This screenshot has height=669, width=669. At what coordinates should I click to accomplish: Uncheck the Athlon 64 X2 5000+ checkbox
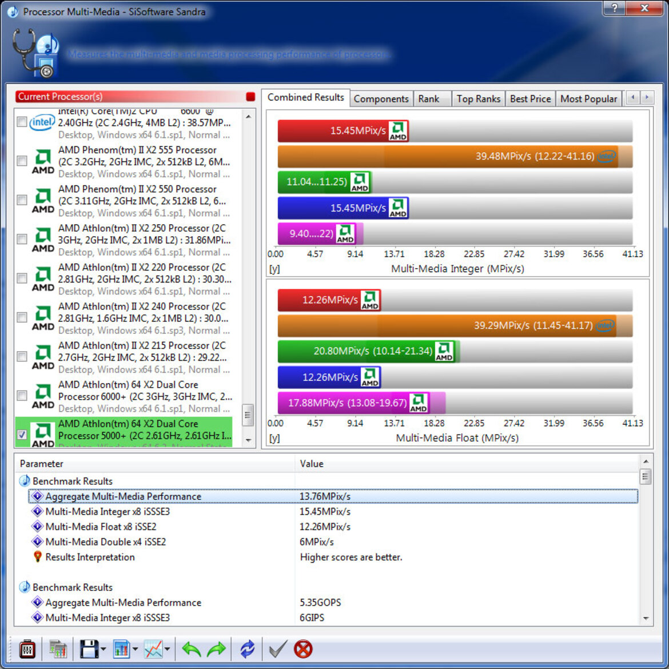[x=22, y=435]
